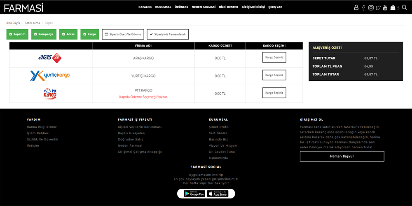Screen dimensions: 412x206
Task: Open İletişim footer link
Action: point(33,145)
